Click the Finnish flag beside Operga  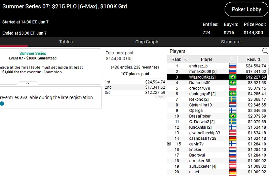click(232, 111)
